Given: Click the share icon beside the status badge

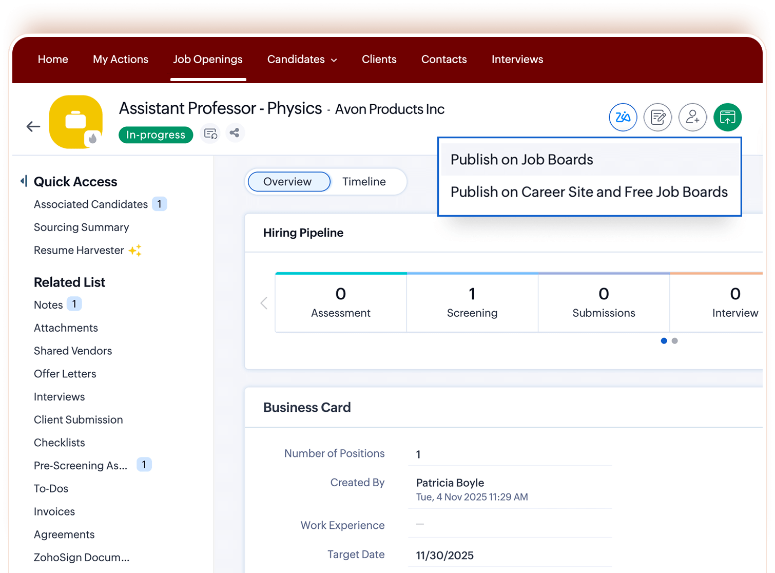Looking at the screenshot, I should click(235, 132).
